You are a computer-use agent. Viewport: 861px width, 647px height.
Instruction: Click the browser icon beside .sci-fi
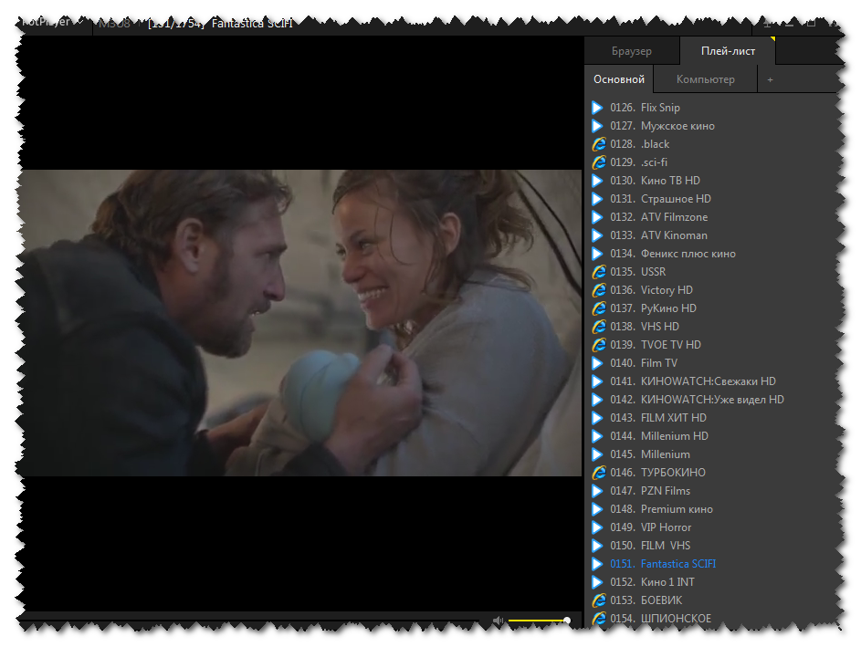[599, 162]
